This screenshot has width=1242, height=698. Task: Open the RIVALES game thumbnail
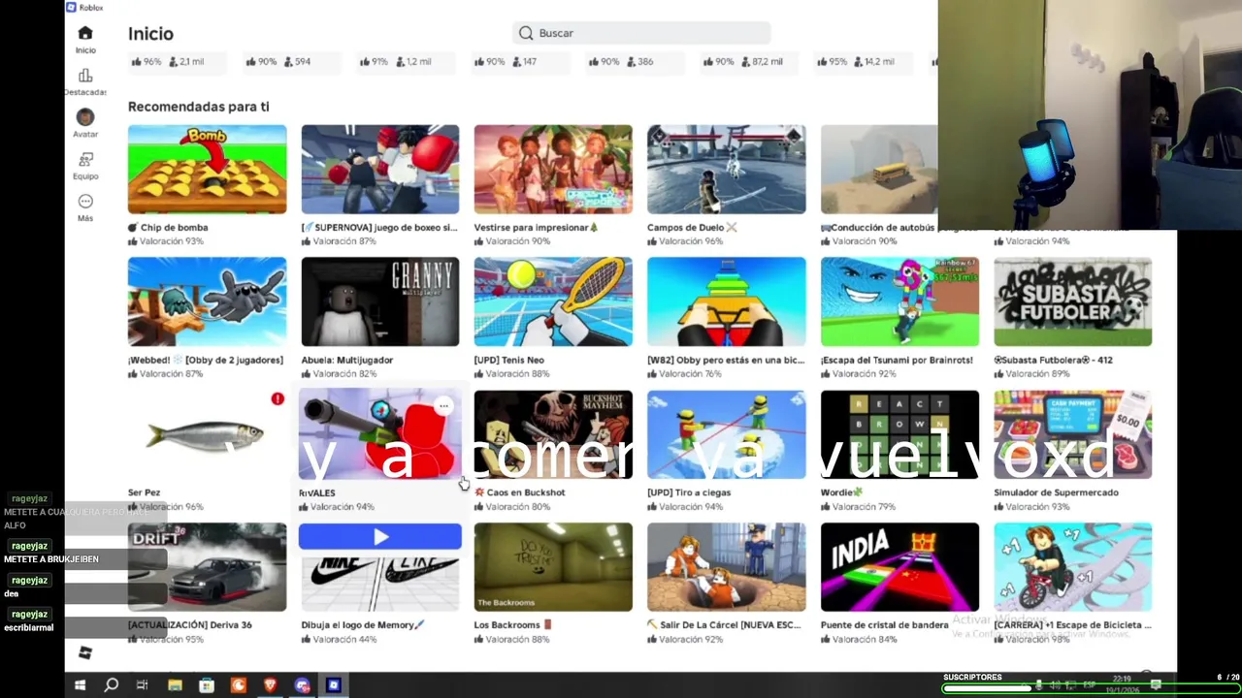point(380,434)
